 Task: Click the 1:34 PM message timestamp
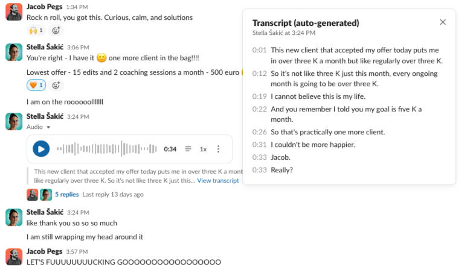[x=77, y=7]
